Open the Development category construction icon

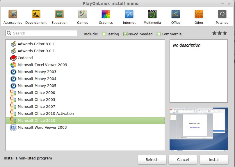click(36, 14)
